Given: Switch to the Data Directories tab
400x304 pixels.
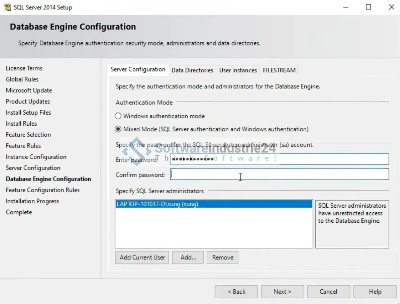Looking at the screenshot, I should [192, 70].
